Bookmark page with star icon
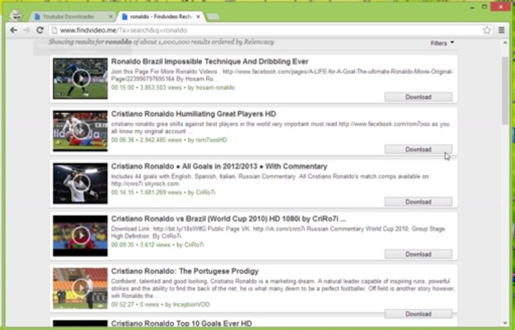 coord(487,30)
